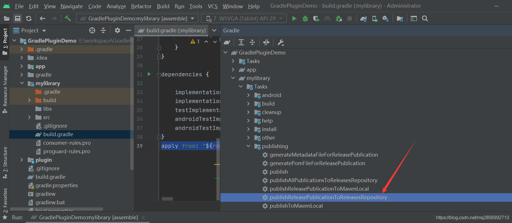This screenshot has height=223, width=512.
Task: Select gradle.properties file in Project tree
Action: 56,185
